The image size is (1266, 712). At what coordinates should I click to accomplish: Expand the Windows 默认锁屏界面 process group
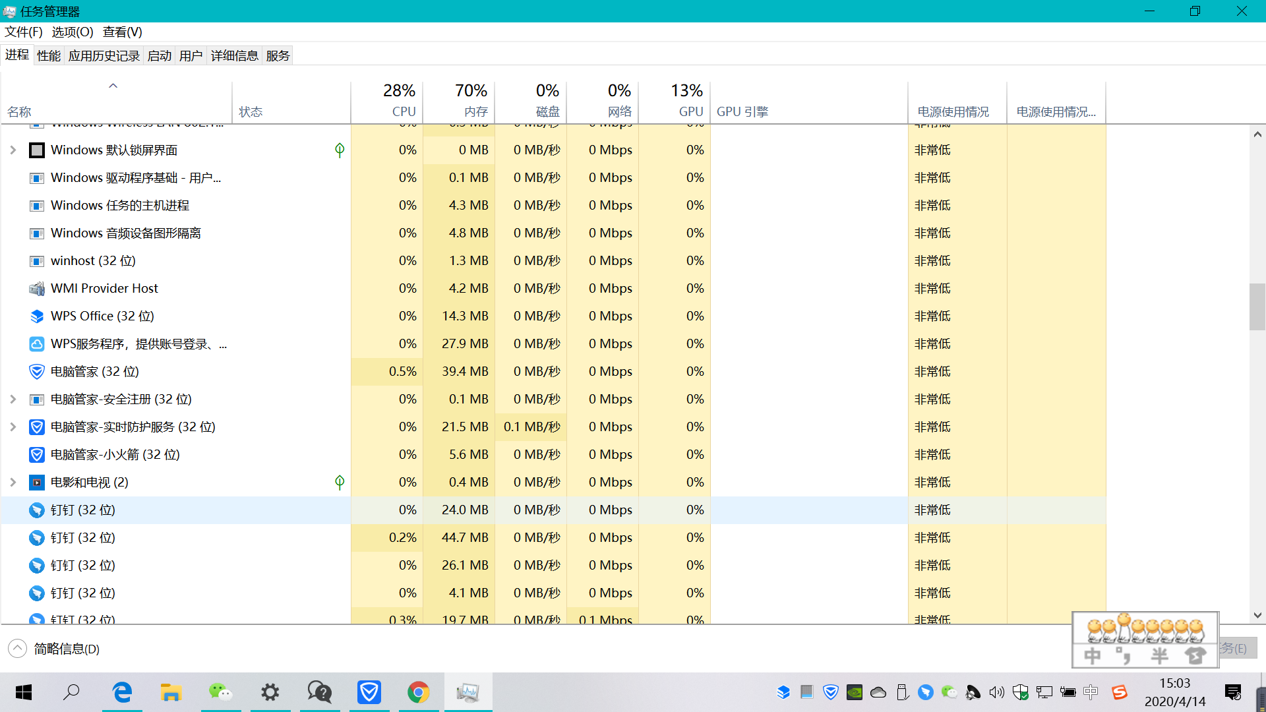(x=13, y=150)
